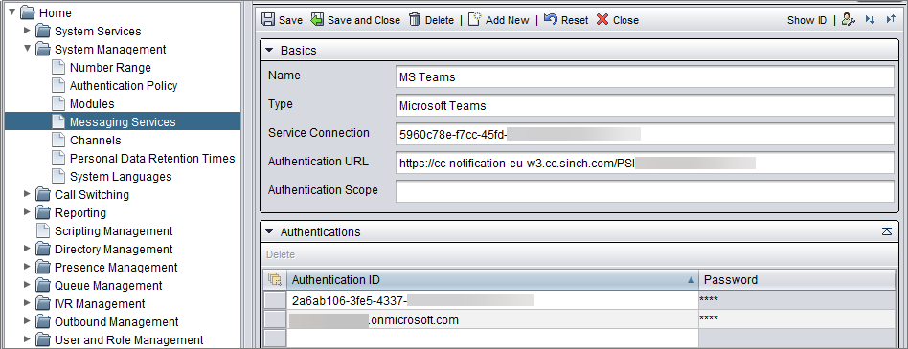Select the onmicrosoft.com row selector

[275, 319]
